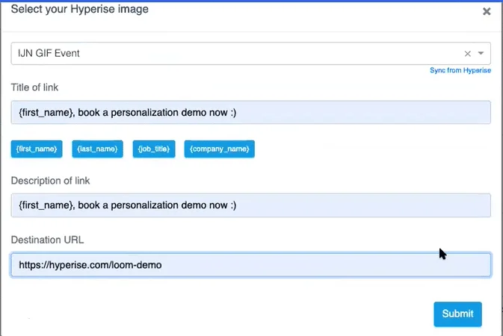
Task: Insert the {first_name} tag
Action: (x=37, y=149)
